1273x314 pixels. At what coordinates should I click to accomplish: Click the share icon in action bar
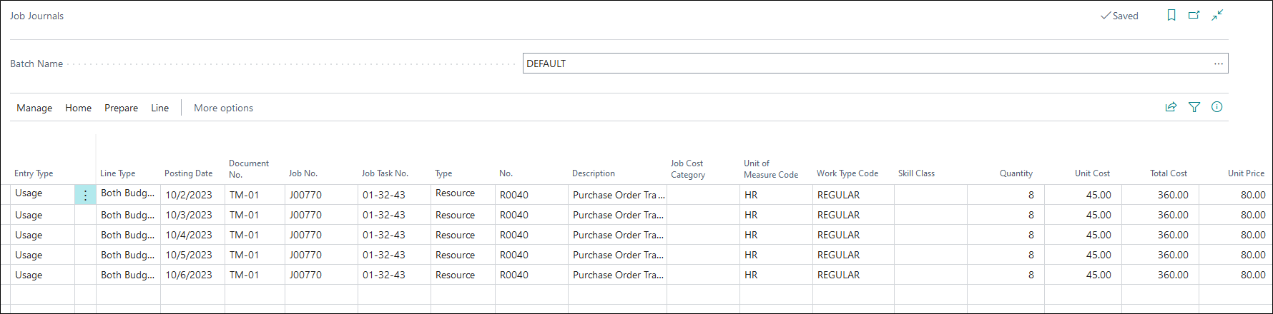coord(1171,107)
